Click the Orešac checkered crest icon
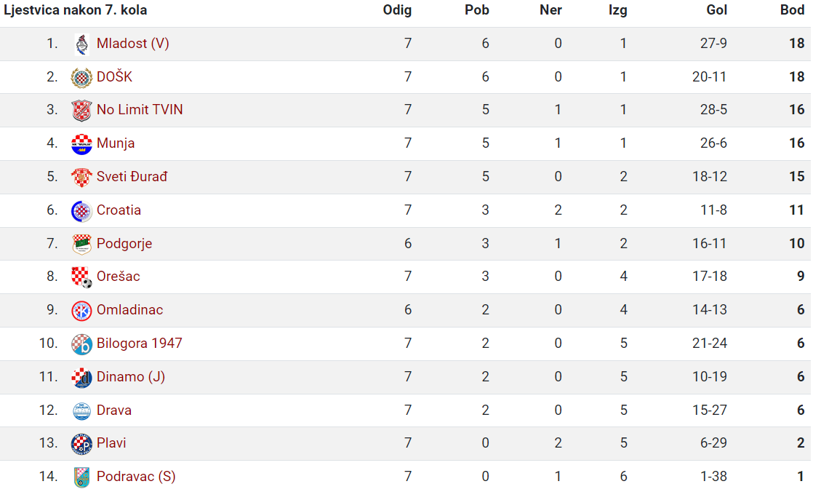 click(x=81, y=277)
